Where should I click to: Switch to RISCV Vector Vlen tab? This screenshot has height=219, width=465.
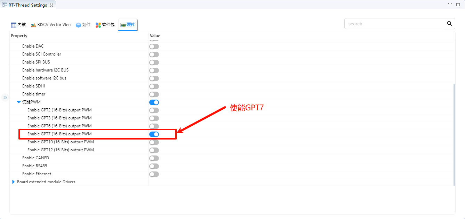tap(51, 25)
